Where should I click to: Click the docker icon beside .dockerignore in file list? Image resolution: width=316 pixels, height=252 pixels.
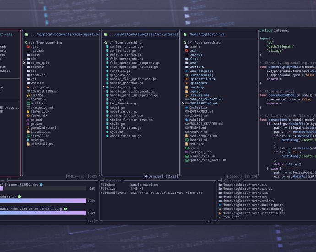[x=187, y=71]
